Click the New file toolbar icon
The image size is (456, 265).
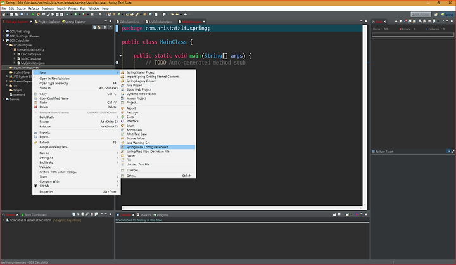pyautogui.click(x=4, y=15)
